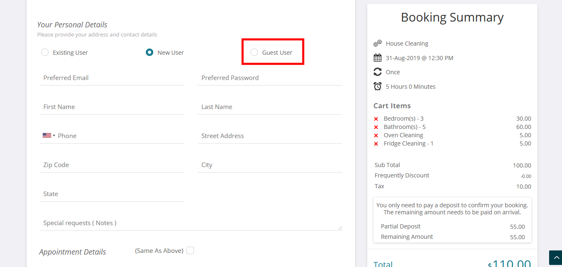Remove Bedroom(s) - 3 from cart
Image resolution: width=562 pixels, height=267 pixels.
click(x=376, y=119)
